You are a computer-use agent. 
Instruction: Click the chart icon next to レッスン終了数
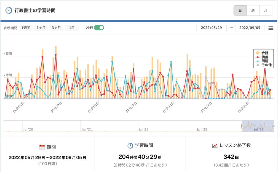pos(214,146)
